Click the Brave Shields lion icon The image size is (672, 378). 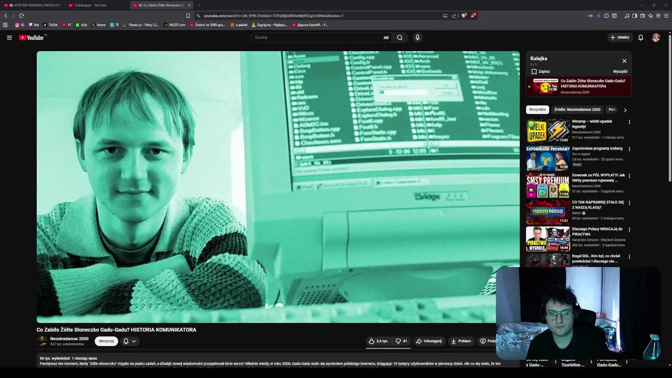[464, 16]
